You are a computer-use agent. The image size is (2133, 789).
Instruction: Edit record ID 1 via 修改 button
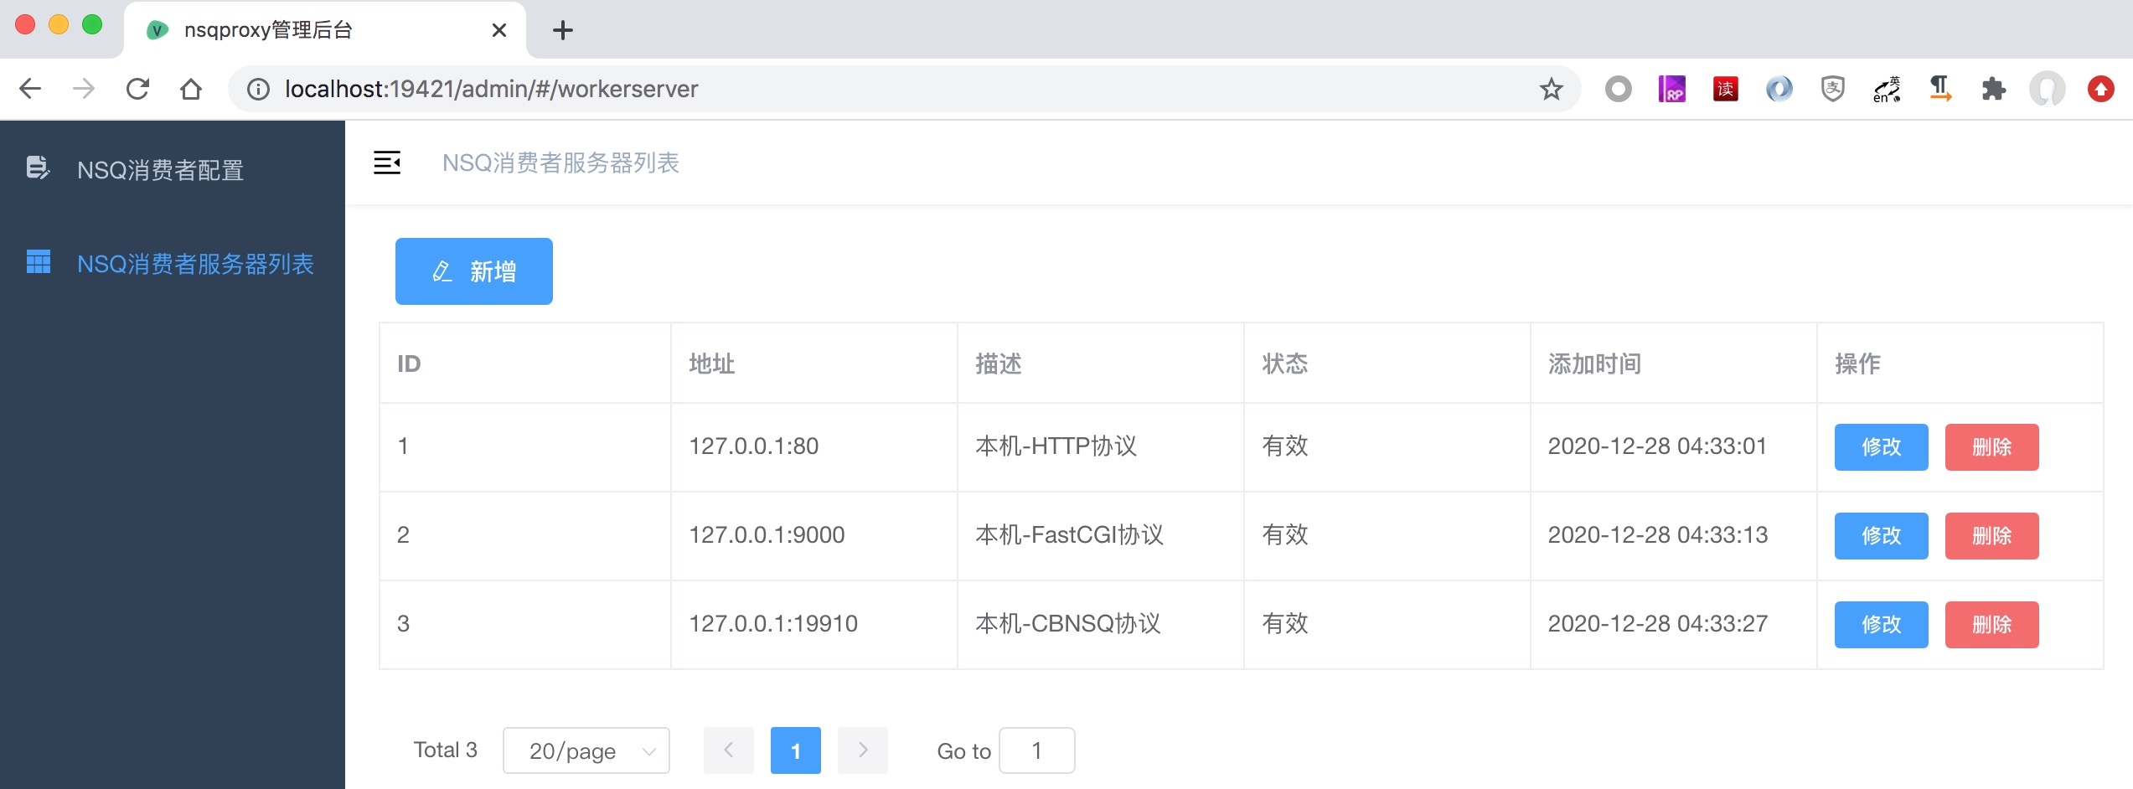(1881, 446)
